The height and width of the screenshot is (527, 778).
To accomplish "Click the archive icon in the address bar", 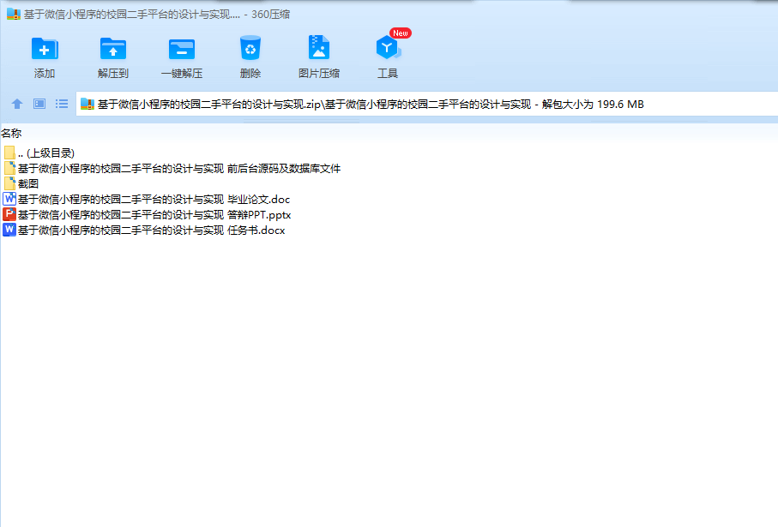I will (x=87, y=104).
